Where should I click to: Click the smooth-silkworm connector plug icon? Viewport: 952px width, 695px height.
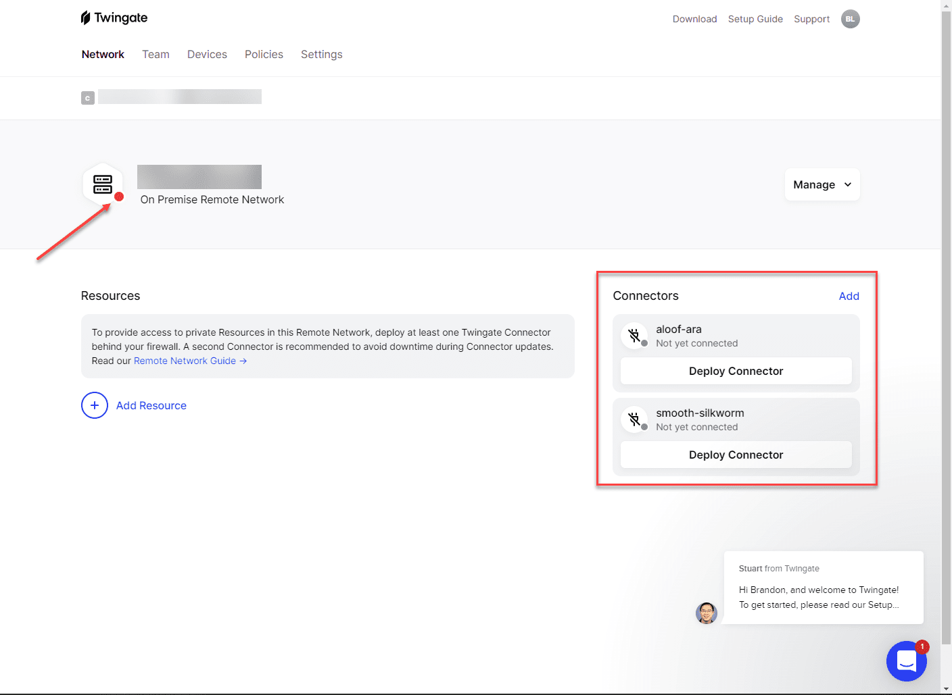click(x=634, y=419)
